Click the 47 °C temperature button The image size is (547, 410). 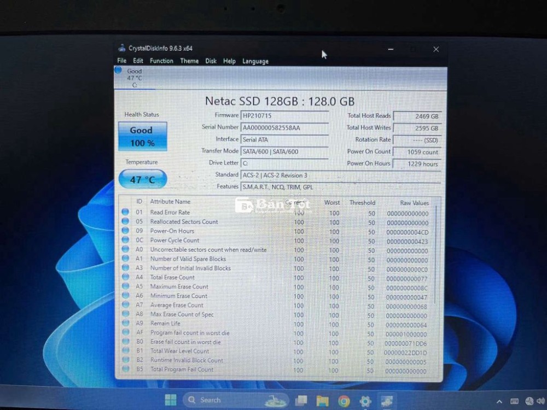click(143, 179)
